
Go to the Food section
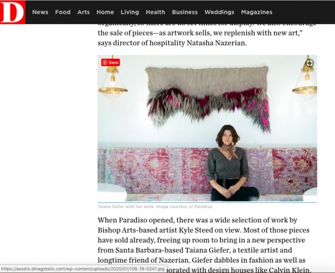pos(63,12)
